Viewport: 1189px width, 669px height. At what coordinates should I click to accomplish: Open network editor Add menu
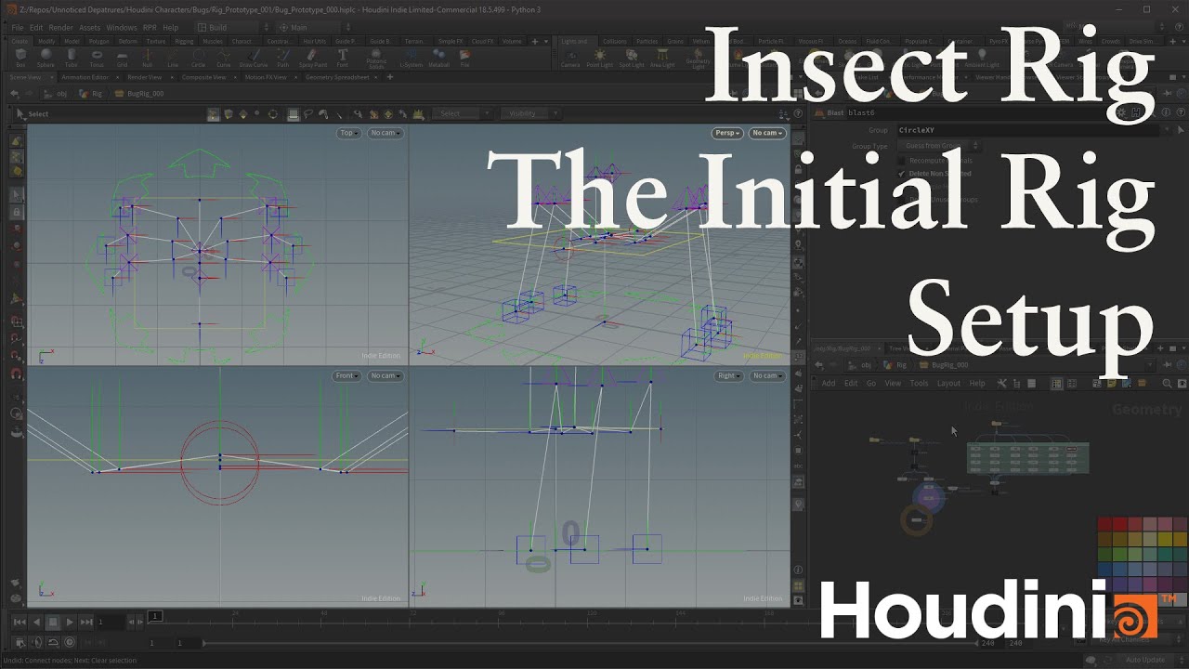click(x=828, y=383)
